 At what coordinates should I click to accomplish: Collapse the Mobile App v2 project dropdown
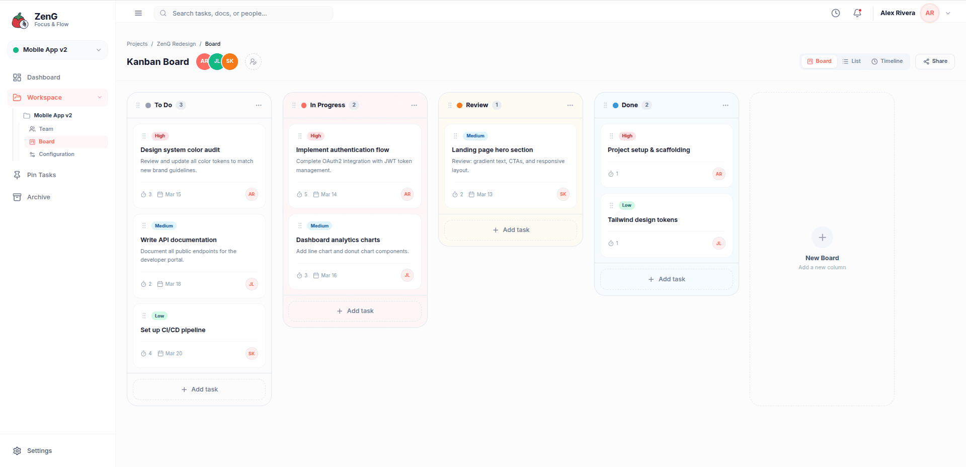tap(98, 49)
